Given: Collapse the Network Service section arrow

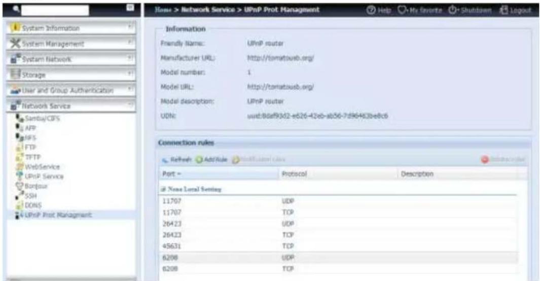Looking at the screenshot, I should [x=130, y=104].
